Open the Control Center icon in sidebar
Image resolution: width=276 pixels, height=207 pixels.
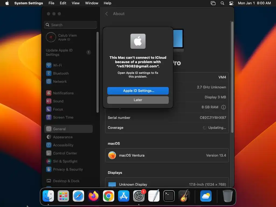pyautogui.click(x=49, y=153)
